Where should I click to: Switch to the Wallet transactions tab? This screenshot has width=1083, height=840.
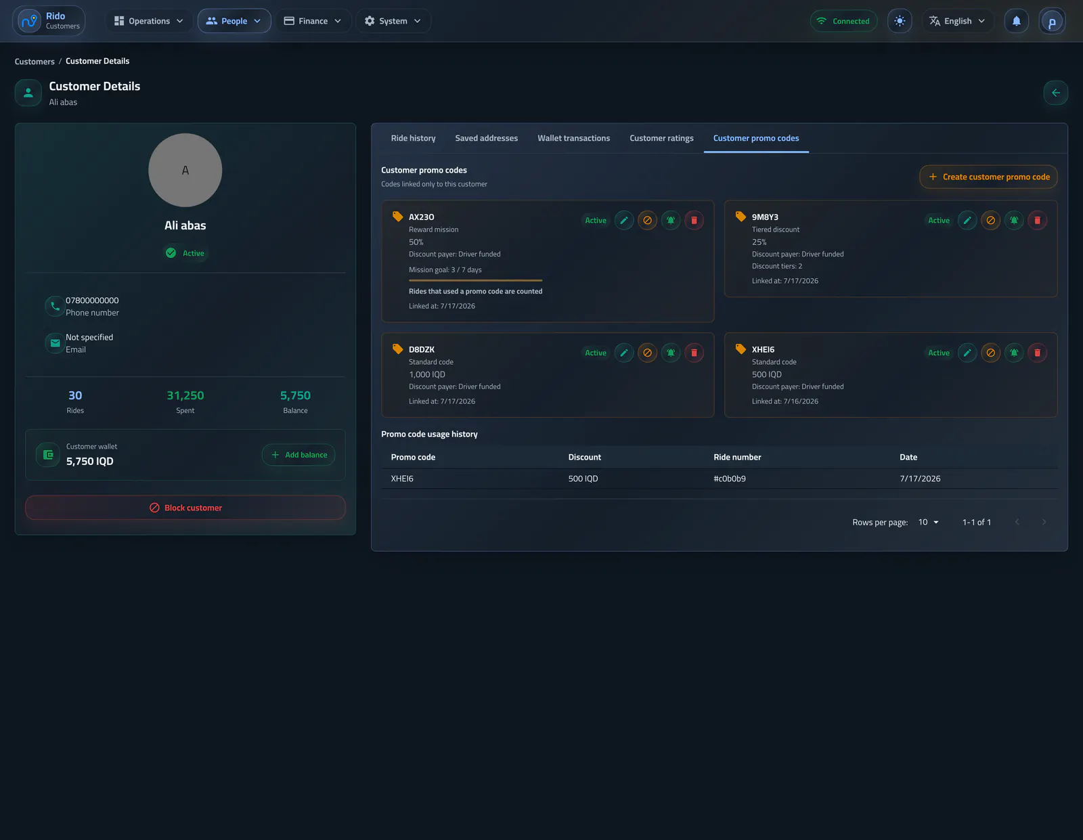(x=573, y=138)
